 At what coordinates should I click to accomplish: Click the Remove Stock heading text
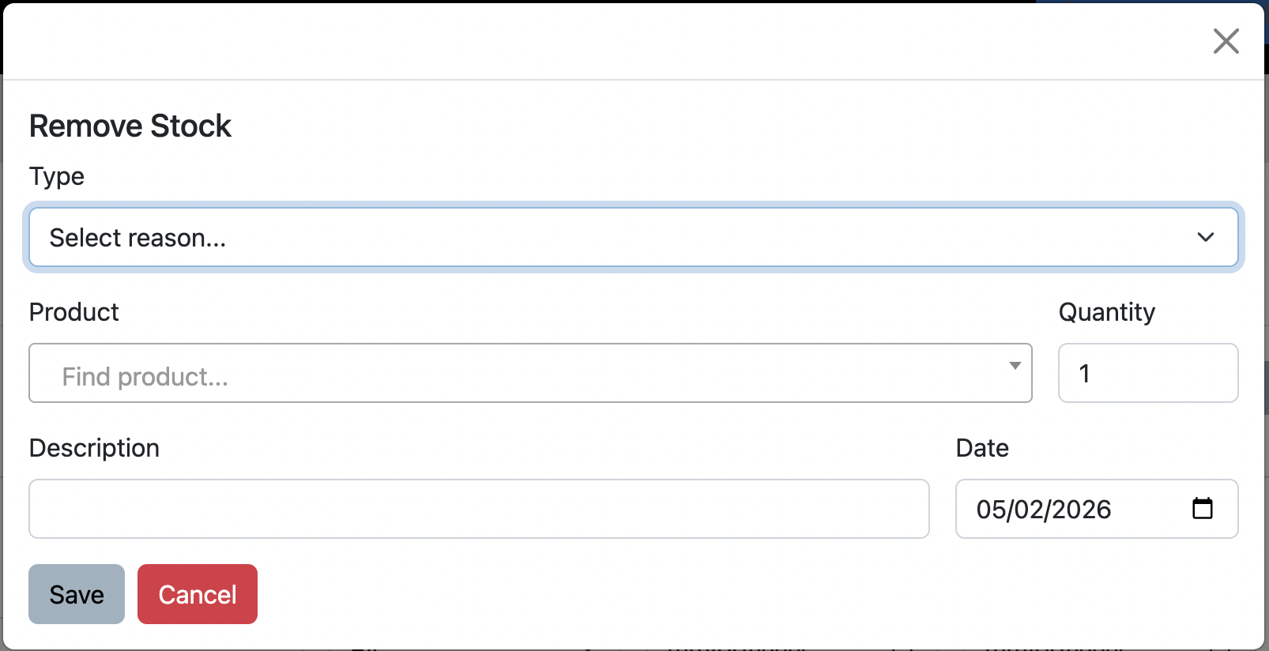130,126
